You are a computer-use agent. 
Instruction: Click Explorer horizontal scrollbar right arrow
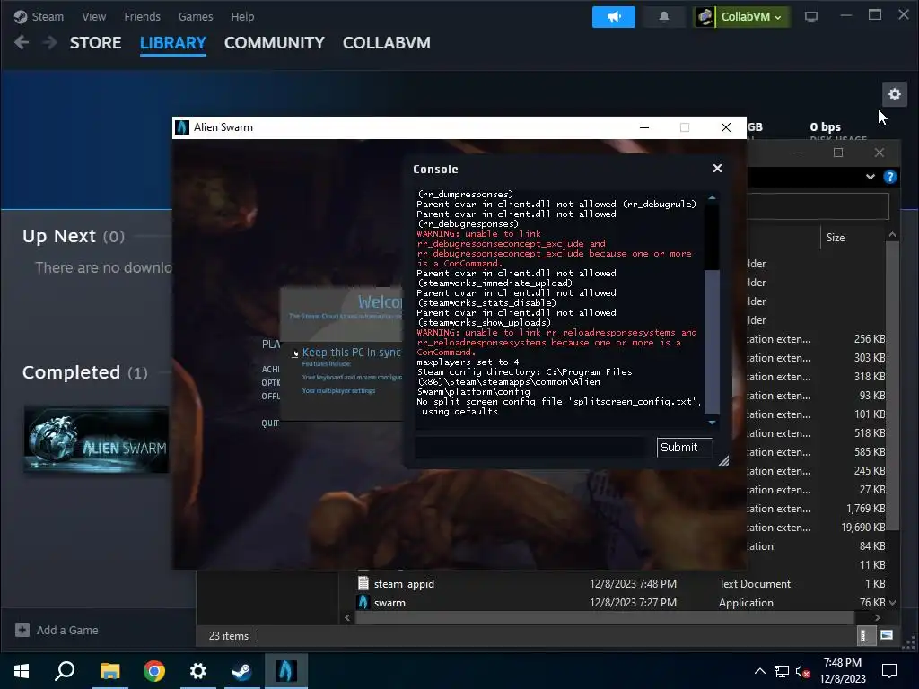point(878,617)
